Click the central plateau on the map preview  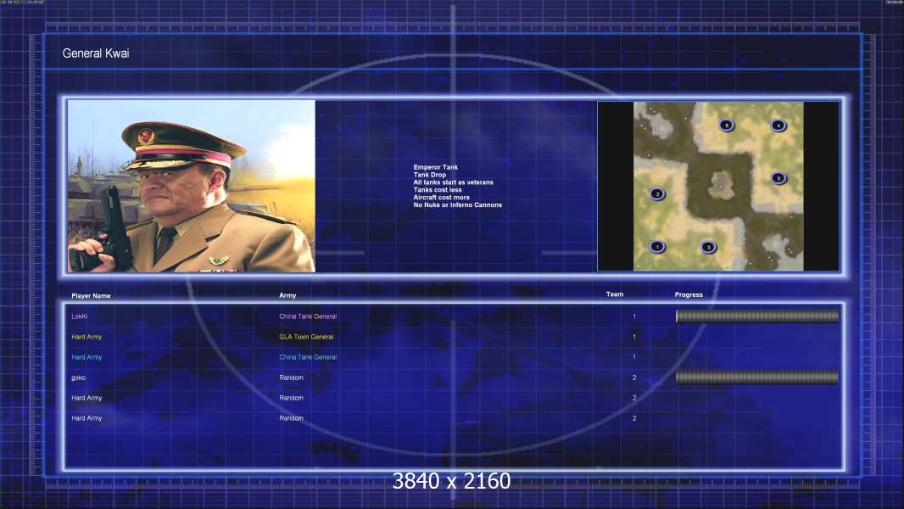tap(720, 184)
